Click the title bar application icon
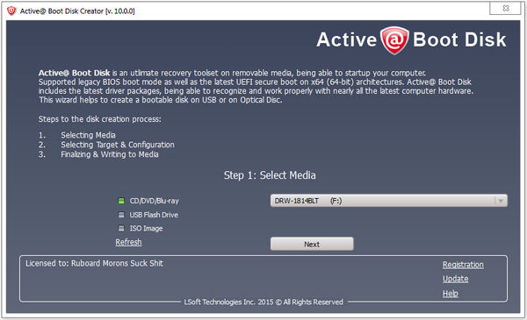 click(11, 11)
